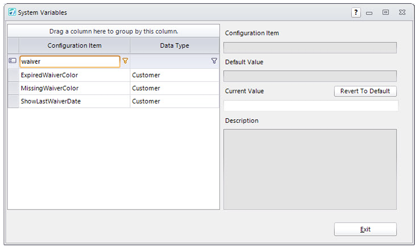Click the filter box containing 'waiver'
This screenshot has width=418, height=250.
70,61
